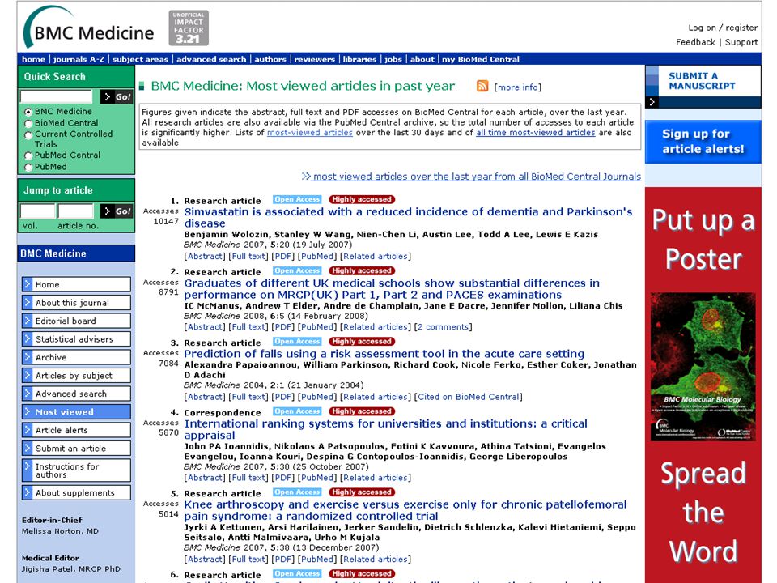Open Abstract link for International ranking article

[x=204, y=478]
